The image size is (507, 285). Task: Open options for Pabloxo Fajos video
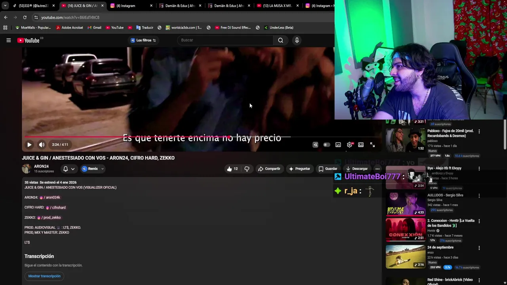(479, 131)
